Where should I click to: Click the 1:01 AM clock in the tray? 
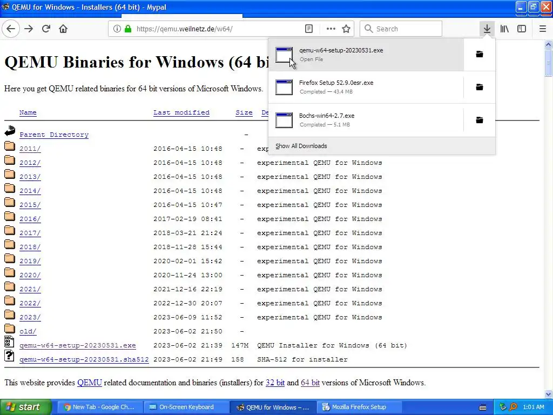pyautogui.click(x=533, y=407)
